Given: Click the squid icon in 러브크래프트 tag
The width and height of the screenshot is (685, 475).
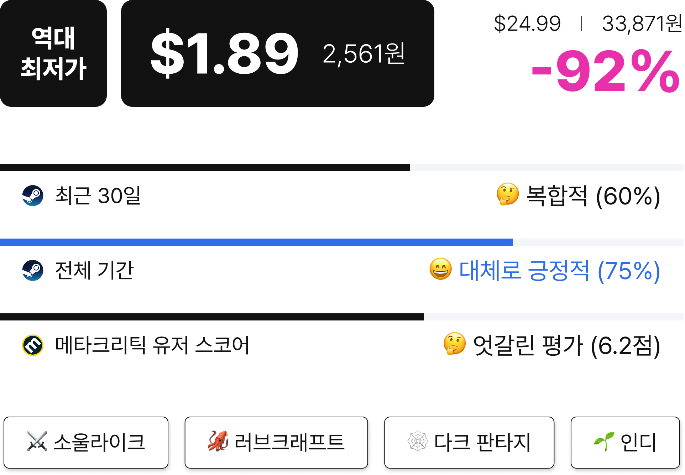Looking at the screenshot, I should [x=218, y=441].
